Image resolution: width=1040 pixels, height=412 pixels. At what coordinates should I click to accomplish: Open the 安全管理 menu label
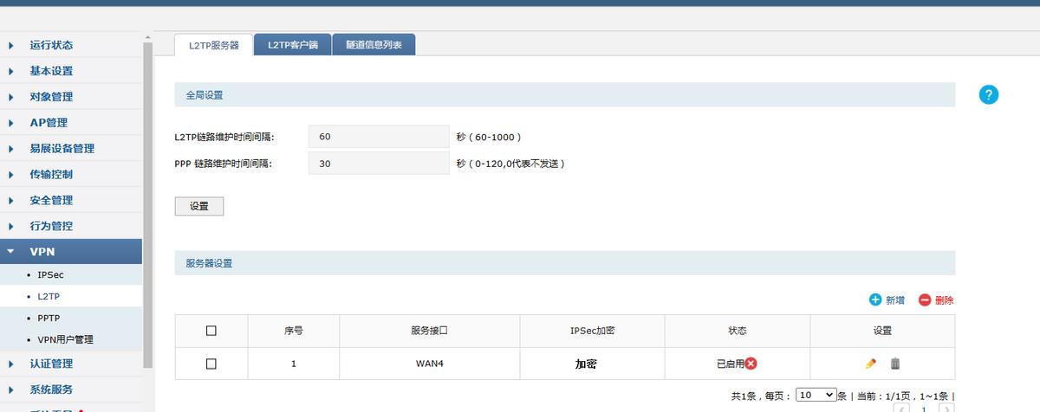[51, 200]
